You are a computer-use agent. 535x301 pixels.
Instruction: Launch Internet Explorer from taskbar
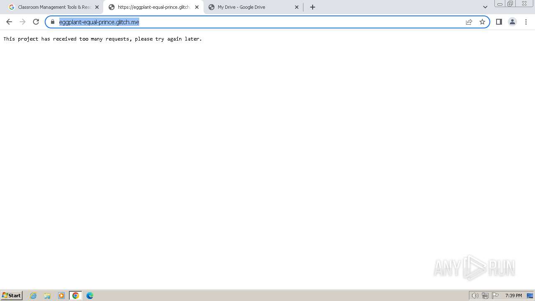tap(33, 296)
